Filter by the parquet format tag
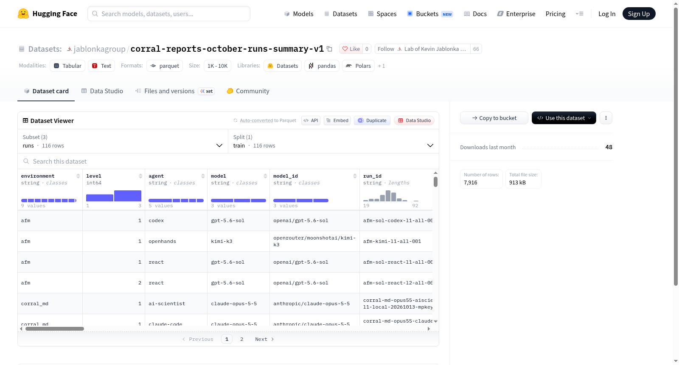 point(165,66)
